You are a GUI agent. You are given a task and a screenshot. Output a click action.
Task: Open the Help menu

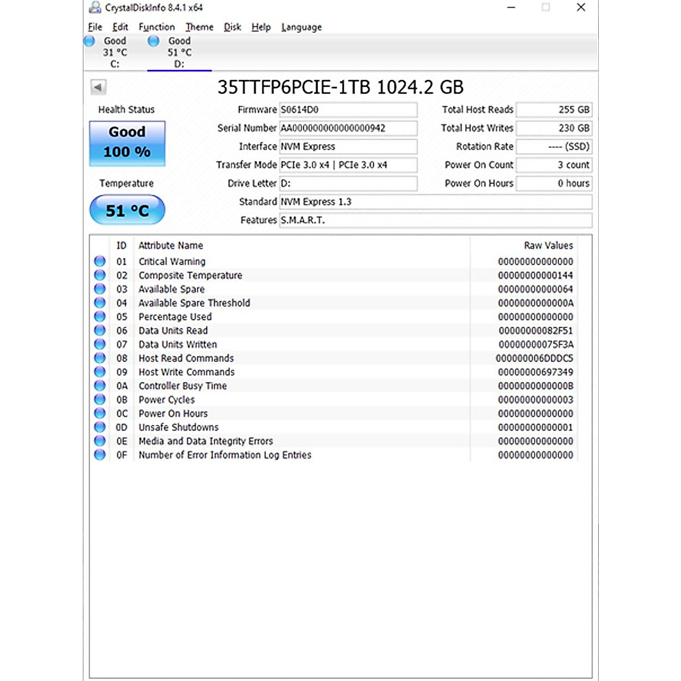(260, 27)
